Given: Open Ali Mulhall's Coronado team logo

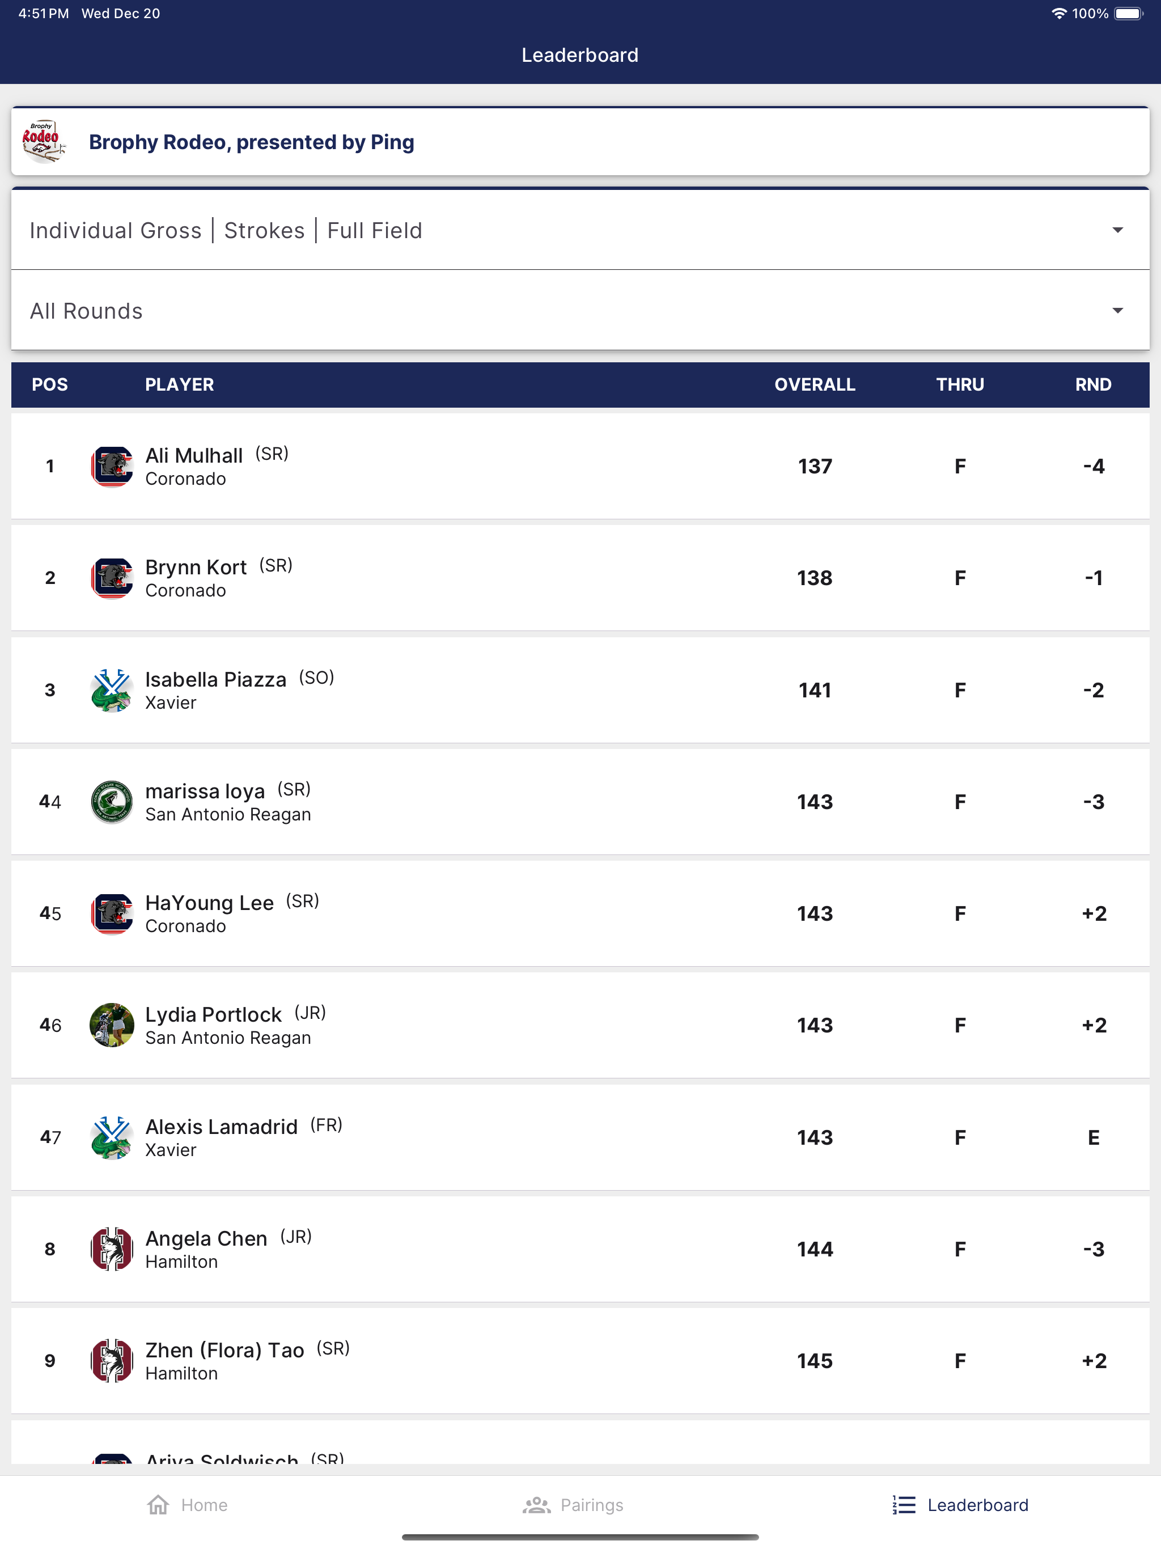Looking at the screenshot, I should tap(112, 467).
